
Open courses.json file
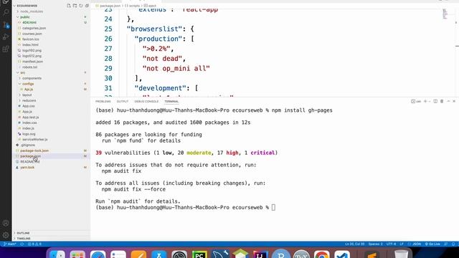(32, 34)
